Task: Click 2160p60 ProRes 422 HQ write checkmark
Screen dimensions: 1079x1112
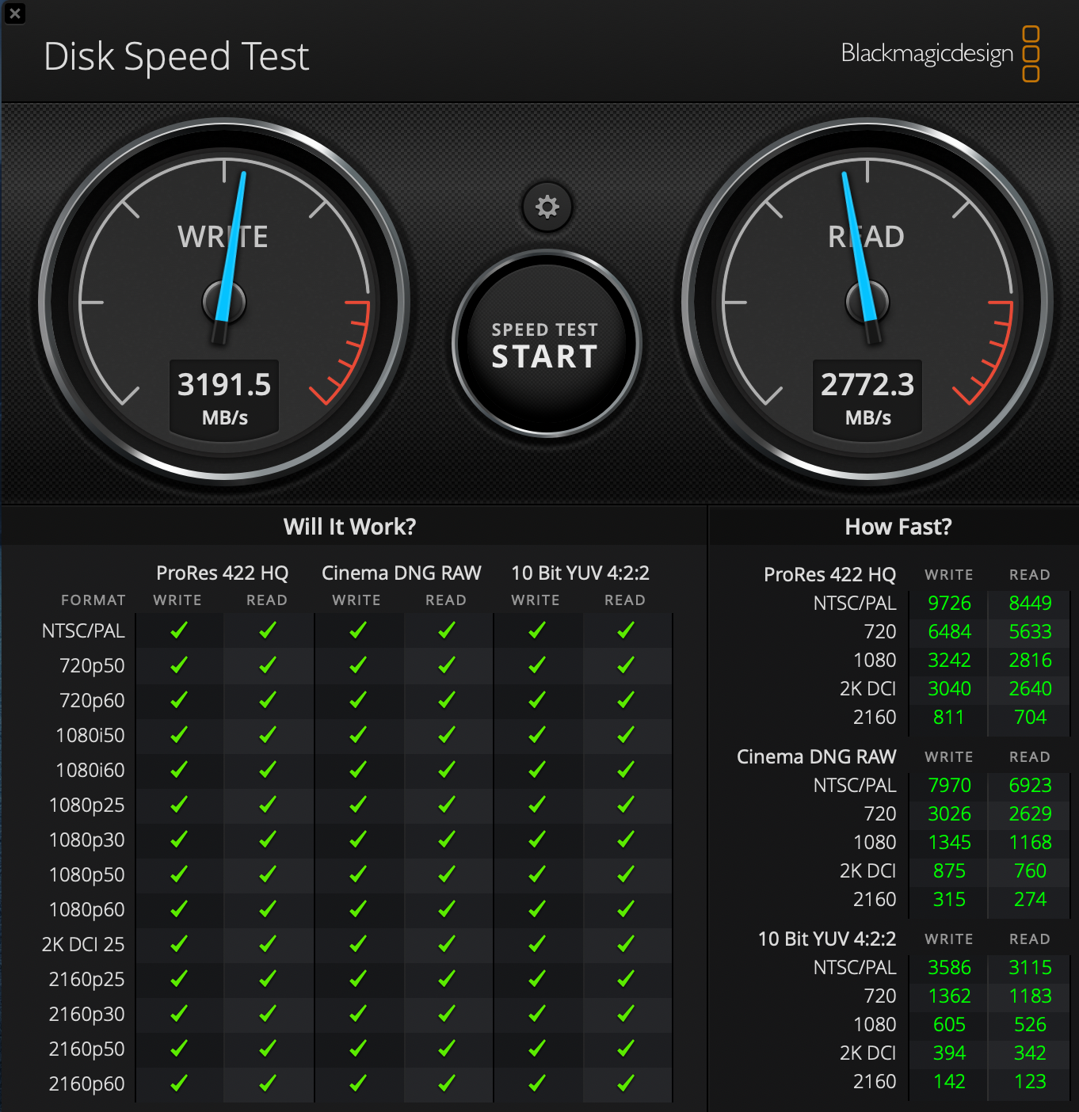Action: [179, 1083]
